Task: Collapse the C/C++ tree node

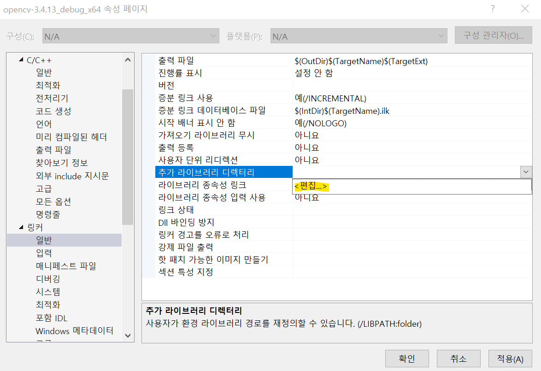Action: click(21, 60)
